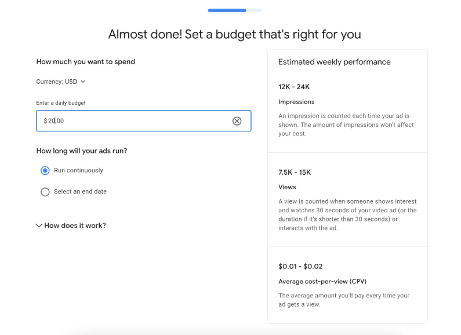Screen dimensions: 461x335
Task: Click the $0.01 - $0.02 CPV estimate
Action: pos(300,267)
